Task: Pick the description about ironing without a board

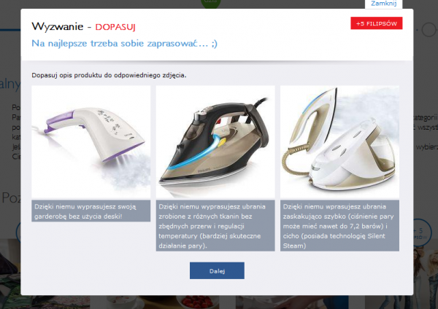Action: click(x=91, y=211)
